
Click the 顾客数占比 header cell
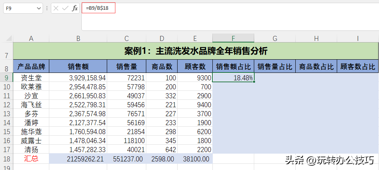[358, 66]
